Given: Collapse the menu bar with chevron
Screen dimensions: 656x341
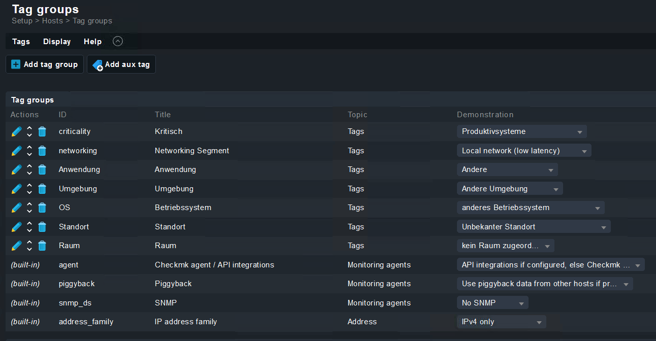Looking at the screenshot, I should [x=118, y=42].
